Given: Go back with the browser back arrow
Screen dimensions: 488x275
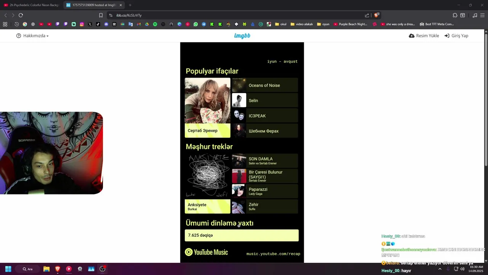Looking at the screenshot, I should [x=5, y=15].
